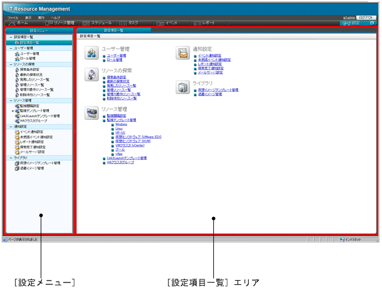Collapse the ユーザー管理 section in sidebar
This screenshot has height=290, width=382.
click(11, 48)
